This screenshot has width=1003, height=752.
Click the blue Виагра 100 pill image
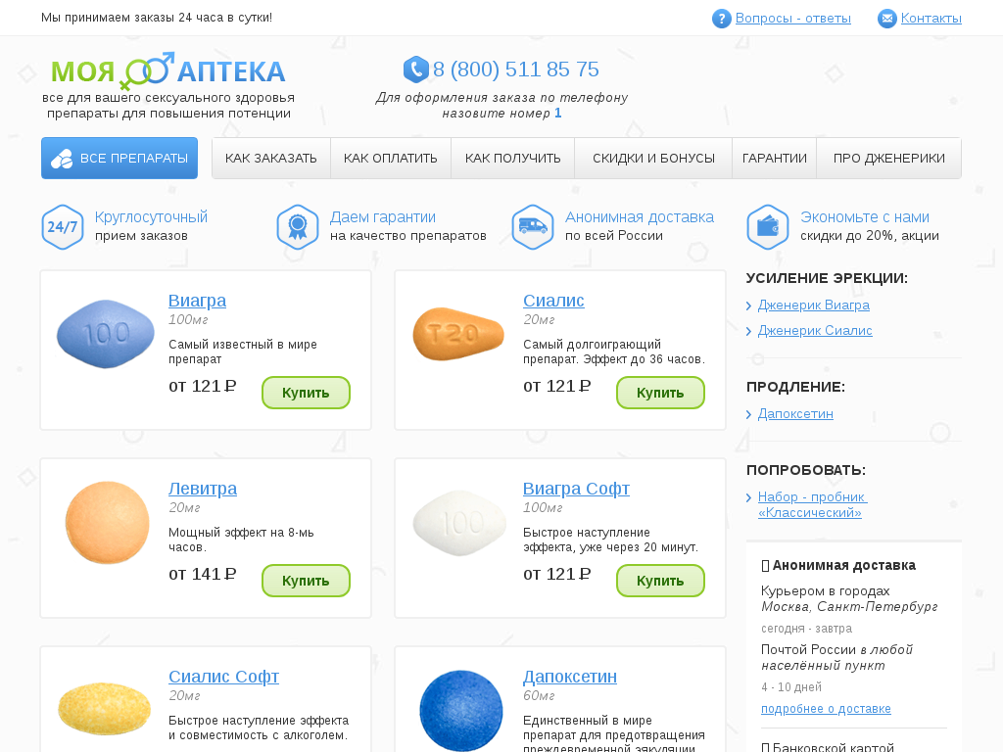106,334
